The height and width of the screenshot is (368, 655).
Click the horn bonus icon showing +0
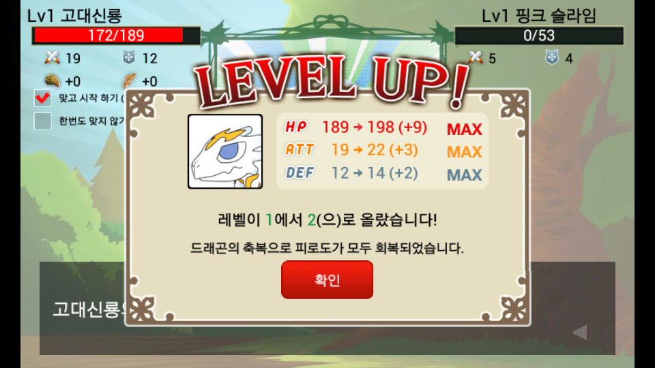[x=53, y=80]
